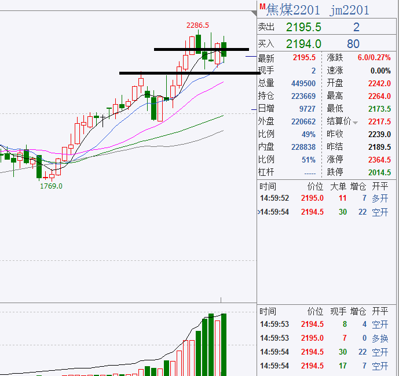Click the 买入 price 2194.0
Screen dimensions: 399x376
(303, 44)
